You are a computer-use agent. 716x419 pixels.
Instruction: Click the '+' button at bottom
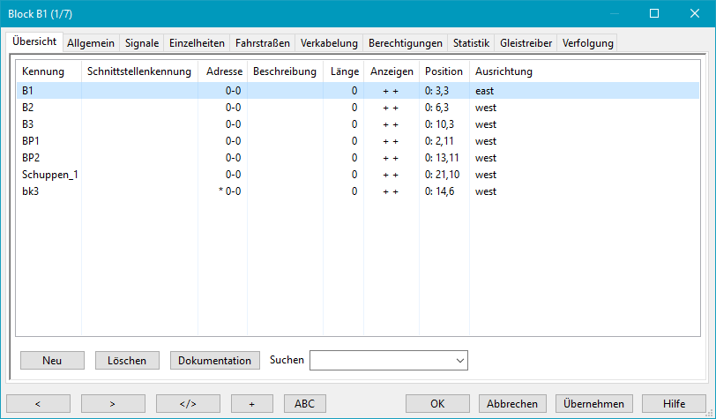(x=251, y=404)
